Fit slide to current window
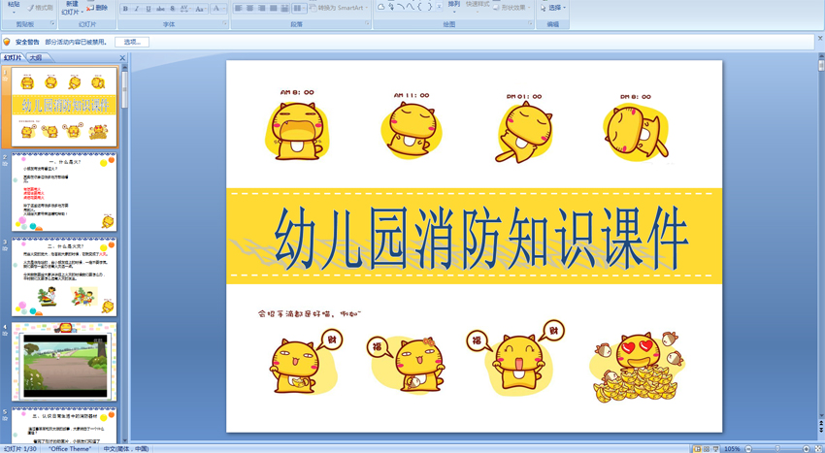The height and width of the screenshot is (453, 825). click(817, 449)
